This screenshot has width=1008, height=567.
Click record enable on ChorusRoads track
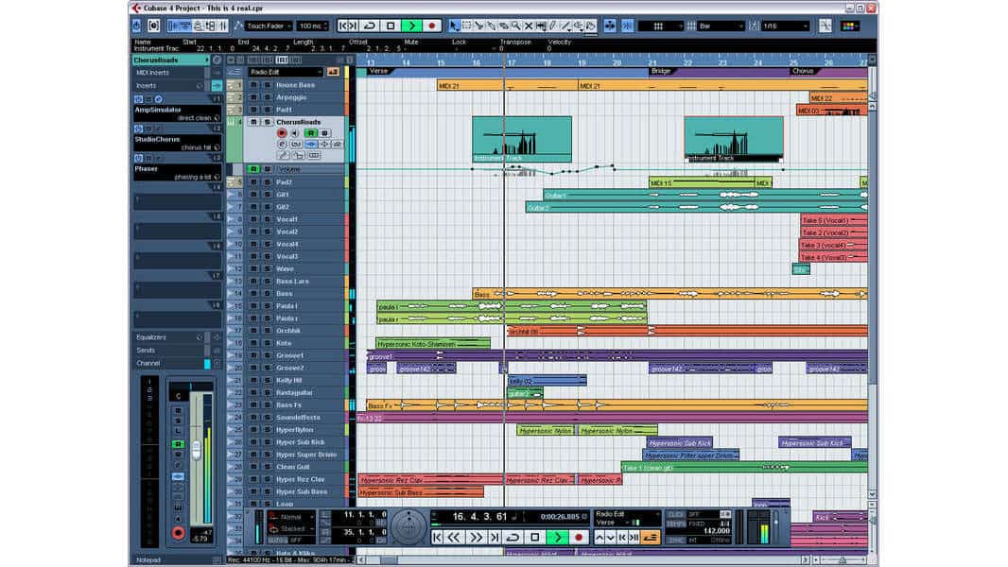282,133
